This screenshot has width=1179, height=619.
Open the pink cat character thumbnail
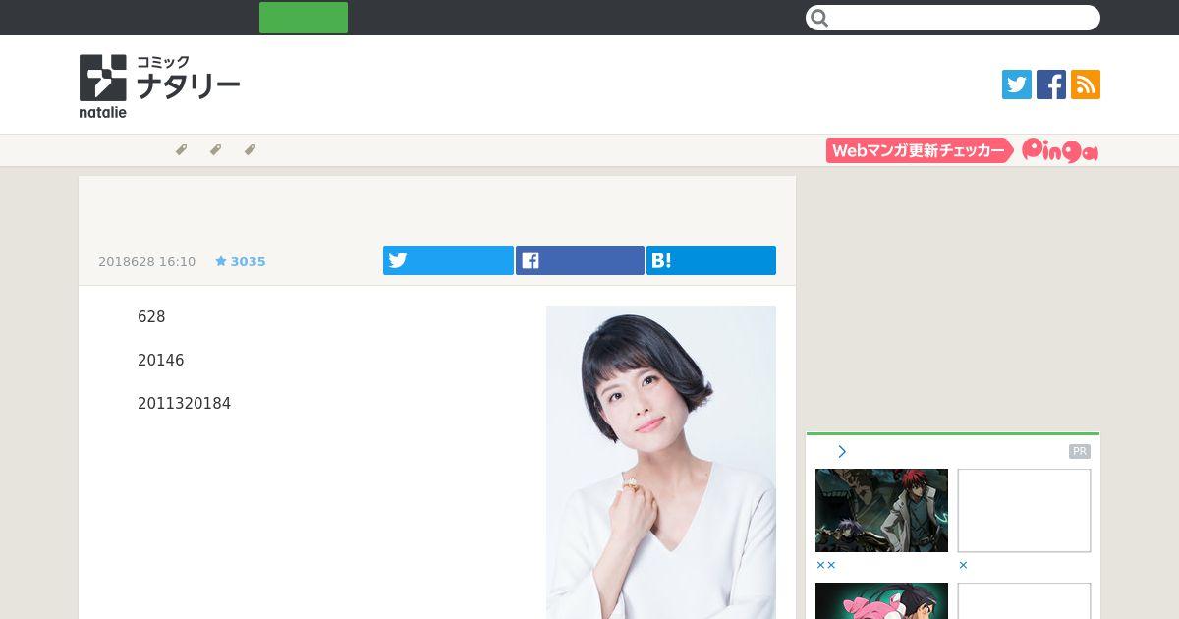(881, 600)
